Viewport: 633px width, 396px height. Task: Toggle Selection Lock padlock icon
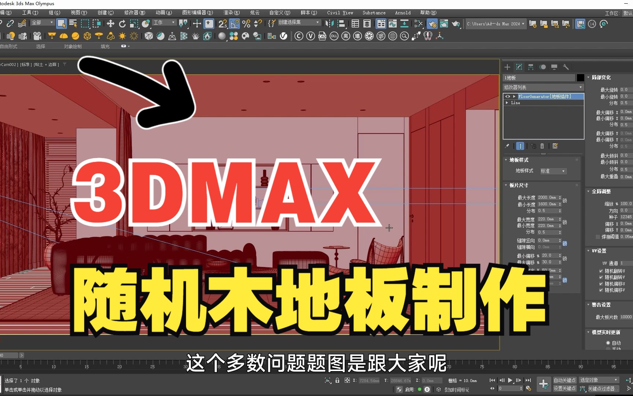[337, 381]
